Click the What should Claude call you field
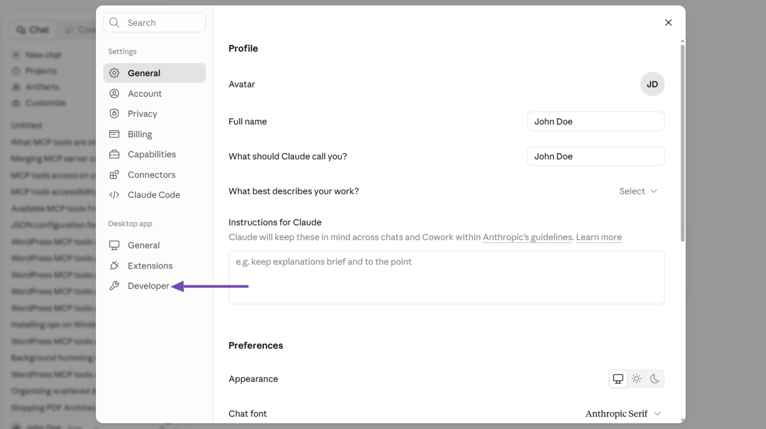This screenshot has width=766, height=429. [x=596, y=156]
